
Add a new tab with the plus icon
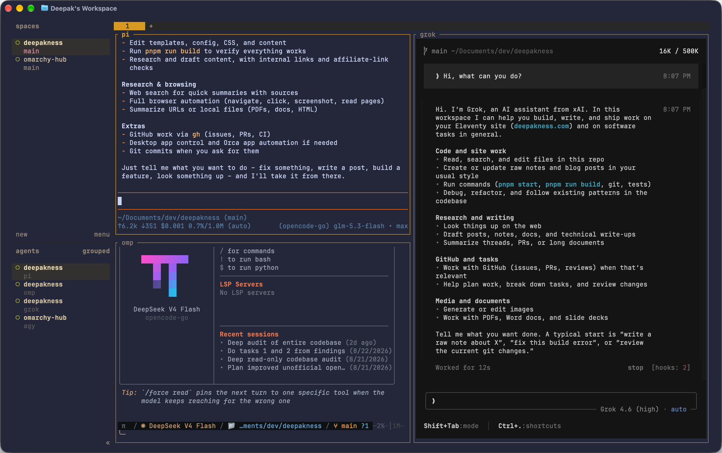(151, 26)
